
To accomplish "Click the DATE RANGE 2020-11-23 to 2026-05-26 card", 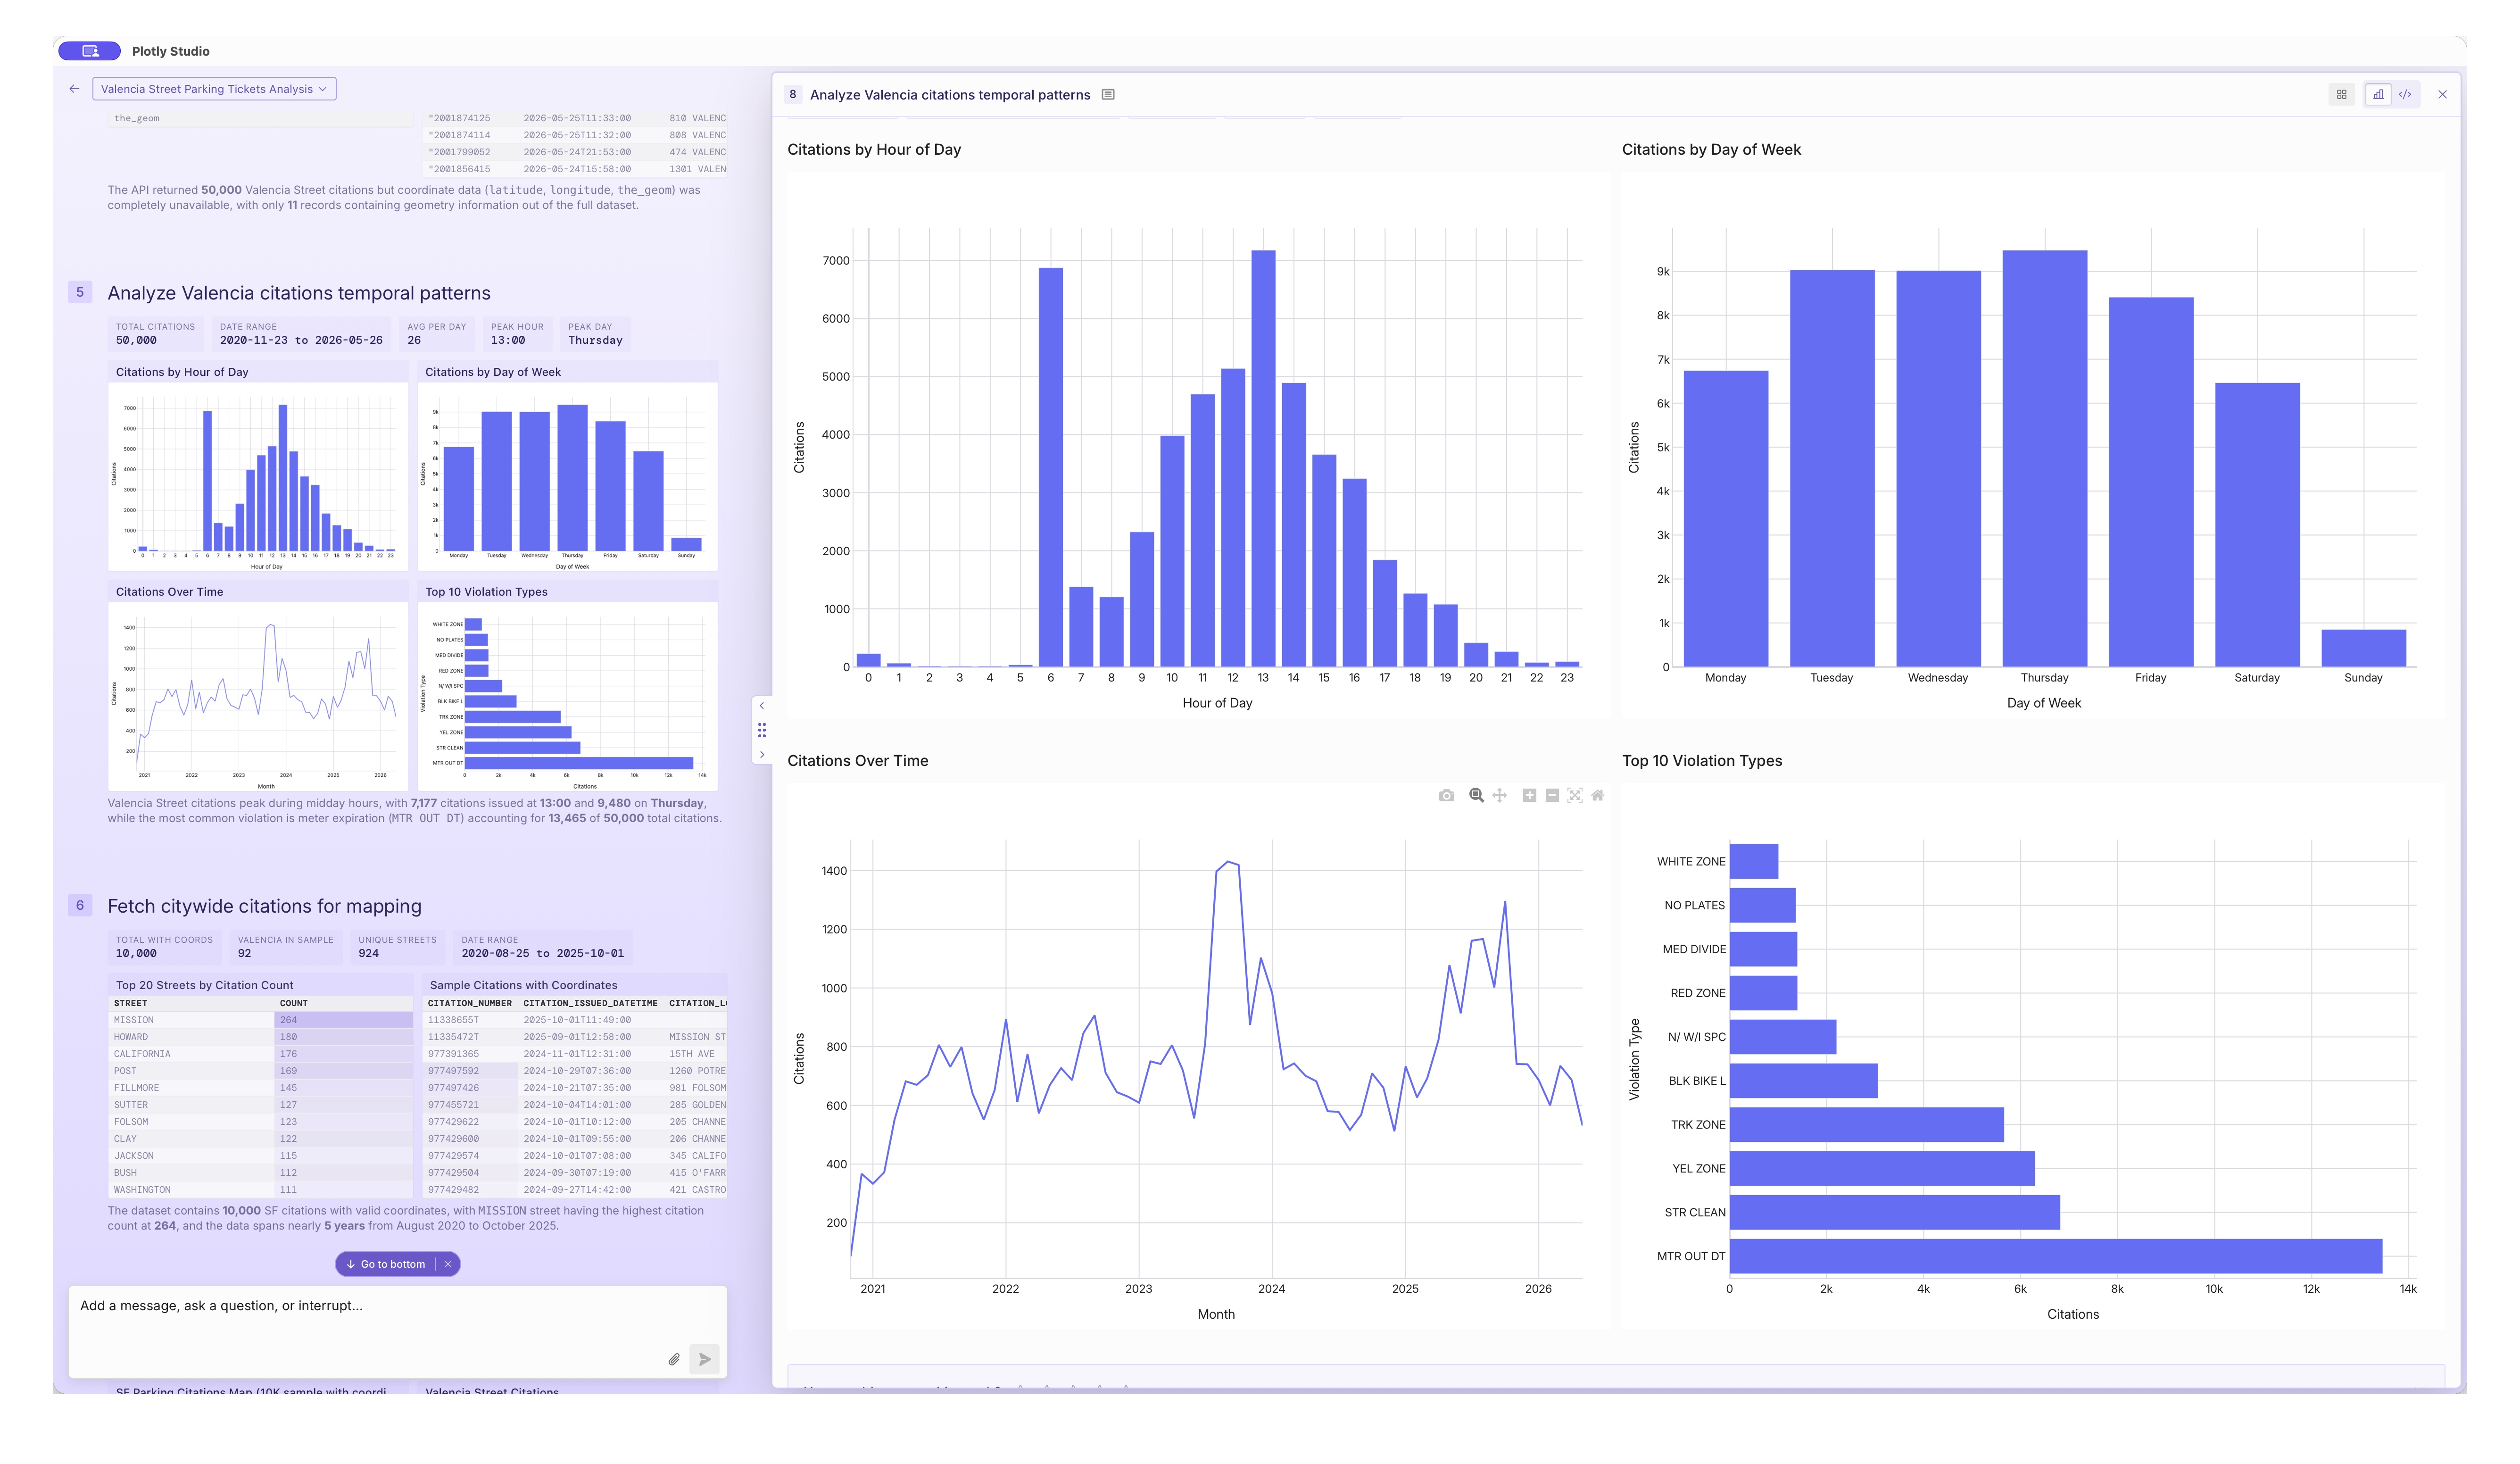I will pos(301,334).
